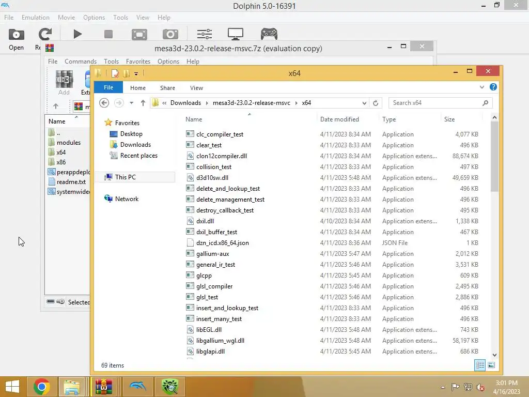The height and width of the screenshot is (397, 529).
Task: Select the libgallium_wgl.dll file
Action: click(x=220, y=340)
